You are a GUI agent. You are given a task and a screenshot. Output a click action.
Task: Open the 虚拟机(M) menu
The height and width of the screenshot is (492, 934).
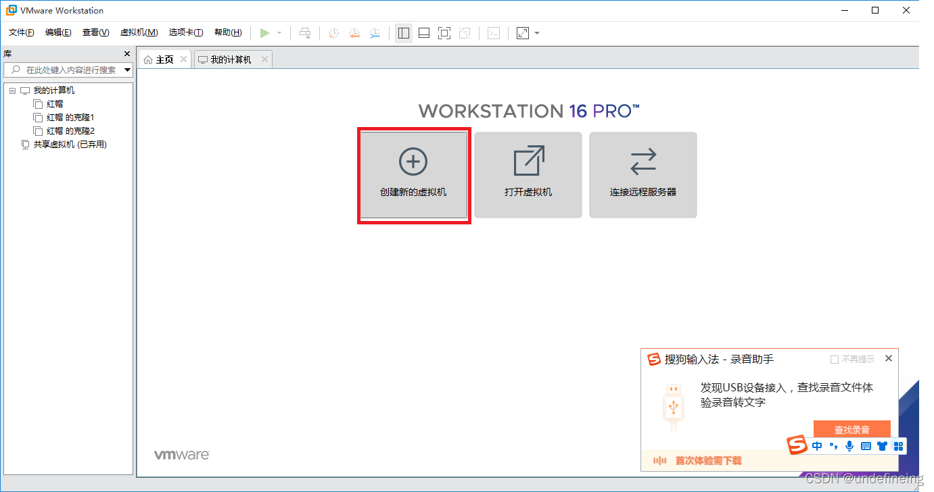pyautogui.click(x=139, y=32)
